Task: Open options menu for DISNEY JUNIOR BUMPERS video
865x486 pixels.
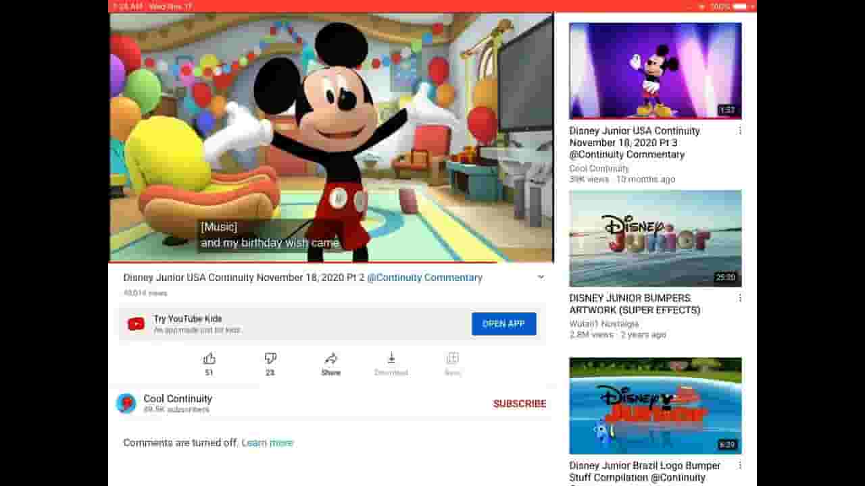Action: (x=740, y=298)
